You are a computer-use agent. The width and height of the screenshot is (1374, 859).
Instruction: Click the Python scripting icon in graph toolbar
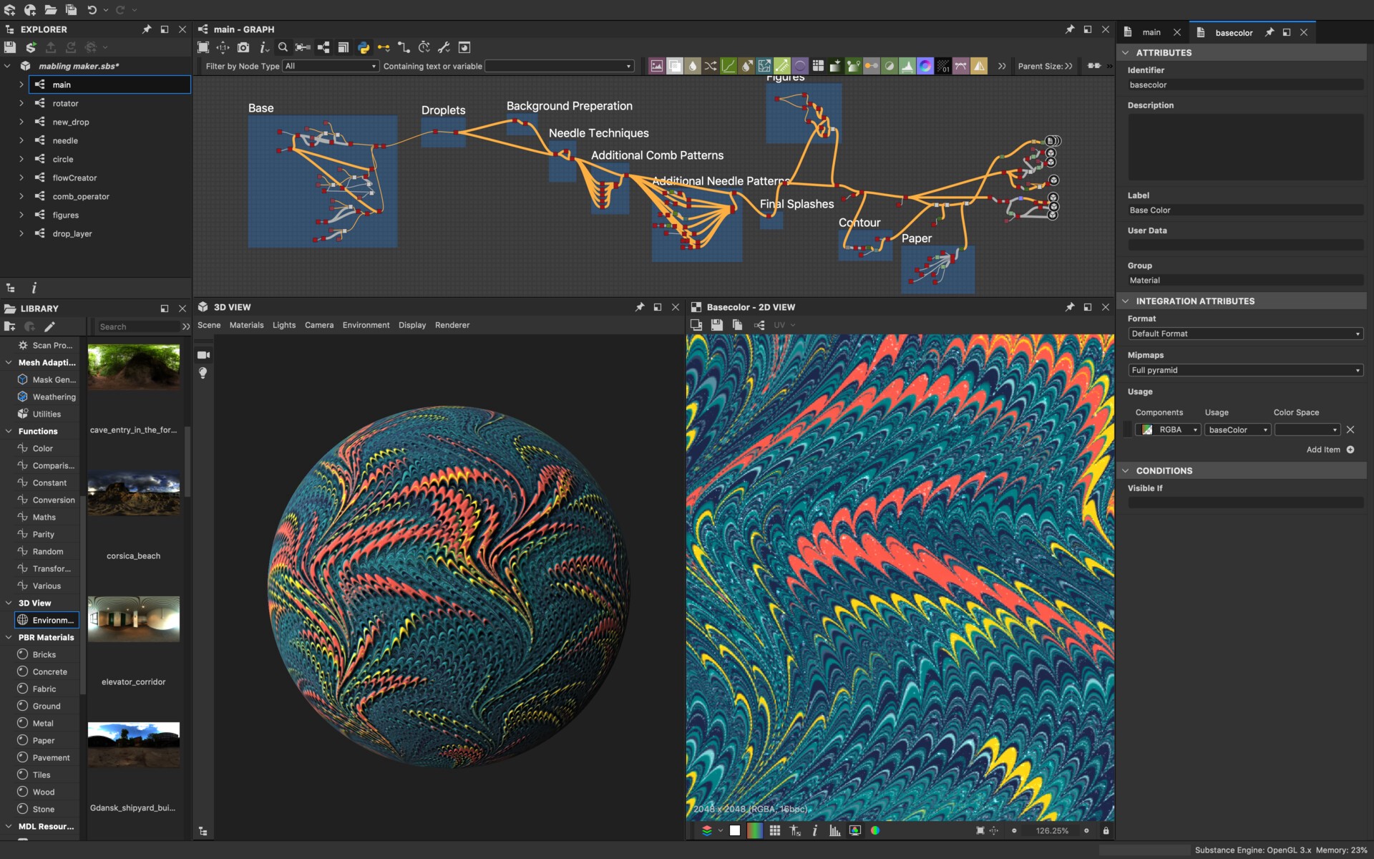point(364,47)
